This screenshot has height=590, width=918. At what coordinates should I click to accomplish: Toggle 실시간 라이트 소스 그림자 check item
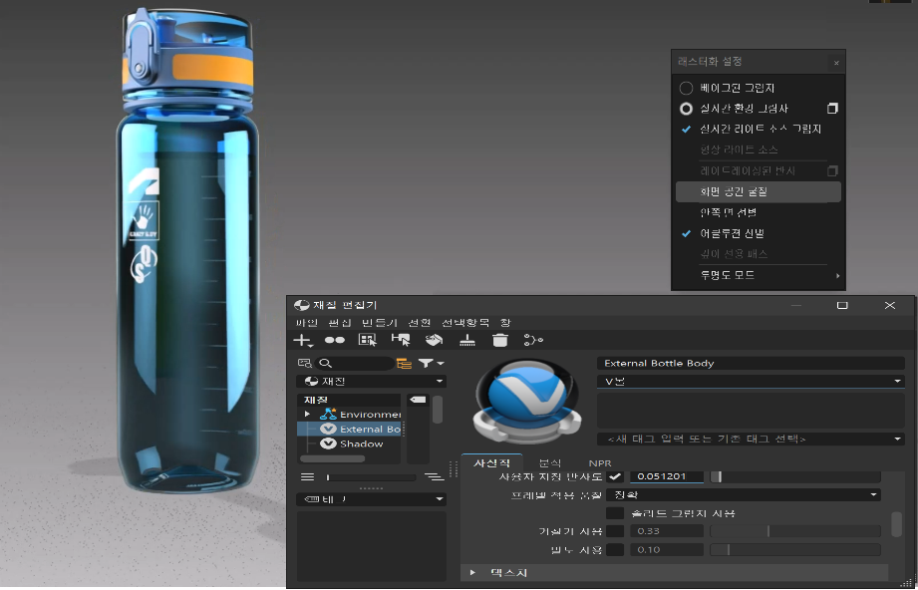759,130
